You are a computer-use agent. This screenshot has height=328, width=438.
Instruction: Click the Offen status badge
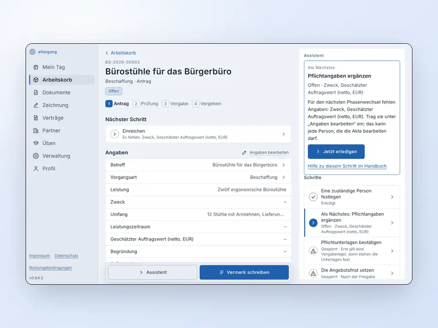(114, 91)
